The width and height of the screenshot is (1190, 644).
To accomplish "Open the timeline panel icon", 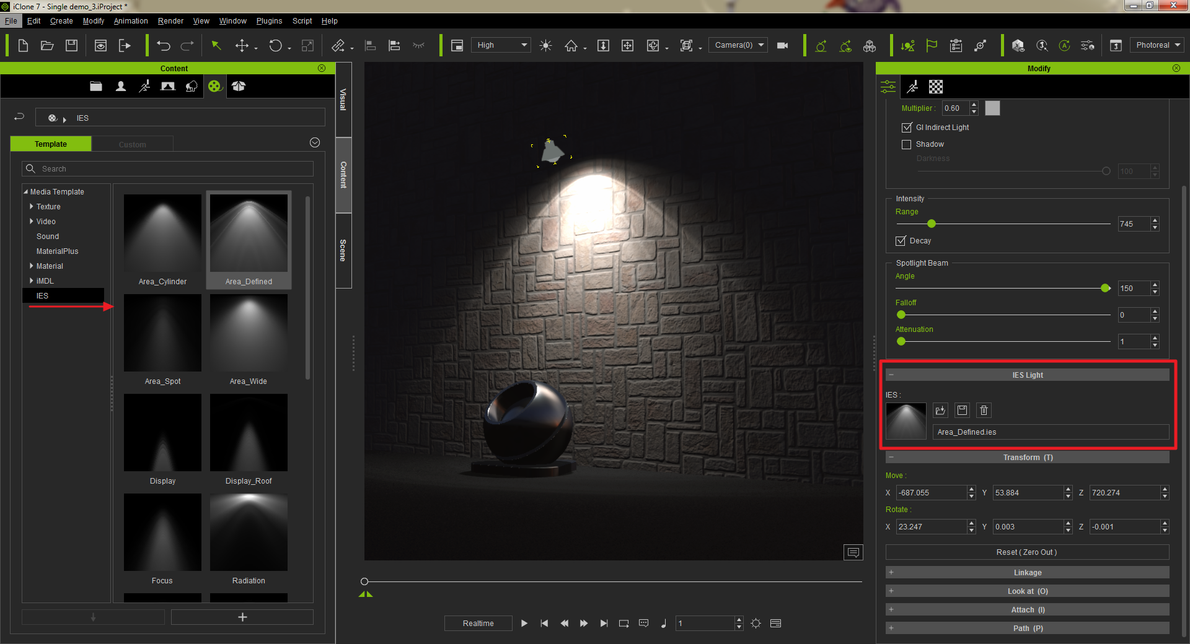I will tap(775, 624).
